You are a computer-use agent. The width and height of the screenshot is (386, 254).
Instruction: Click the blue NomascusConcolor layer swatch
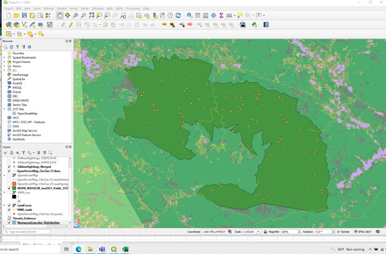pos(14,223)
